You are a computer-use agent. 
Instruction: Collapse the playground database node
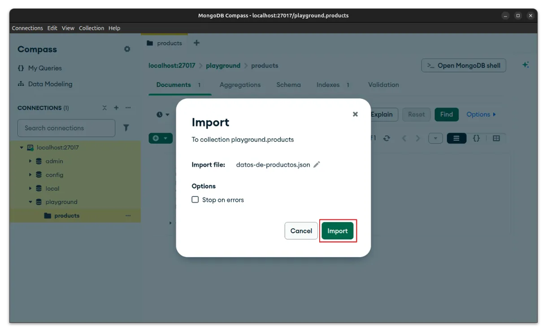(x=30, y=202)
